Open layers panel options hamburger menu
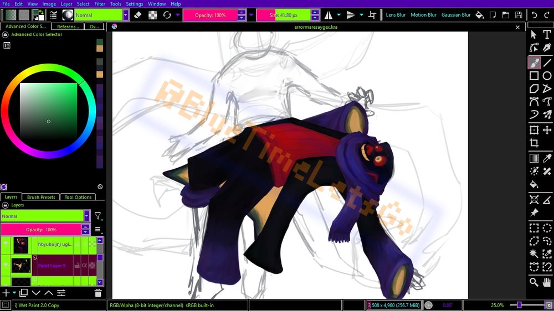Image resolution: width=554 pixels, height=311 pixels. click(99, 230)
